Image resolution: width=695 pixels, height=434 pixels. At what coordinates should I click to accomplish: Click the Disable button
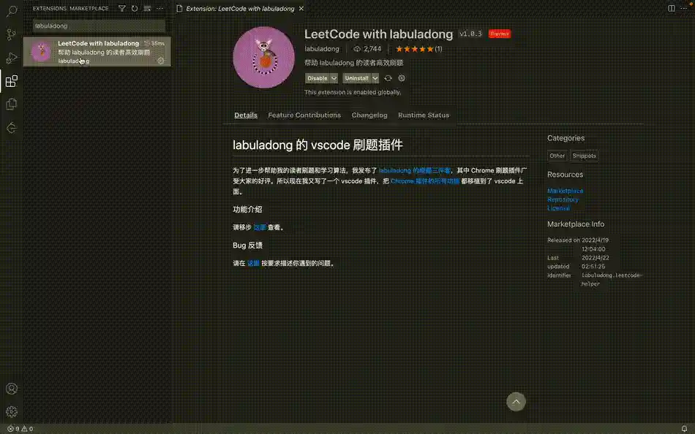pyautogui.click(x=318, y=78)
